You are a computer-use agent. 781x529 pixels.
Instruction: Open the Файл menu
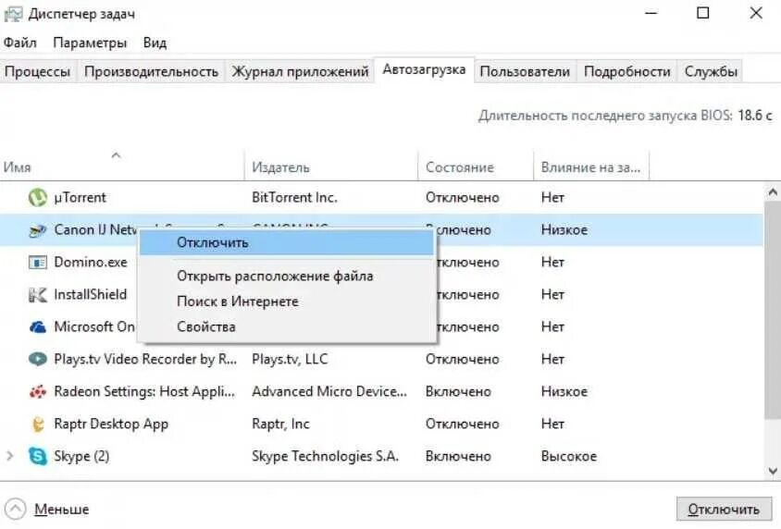tap(20, 43)
